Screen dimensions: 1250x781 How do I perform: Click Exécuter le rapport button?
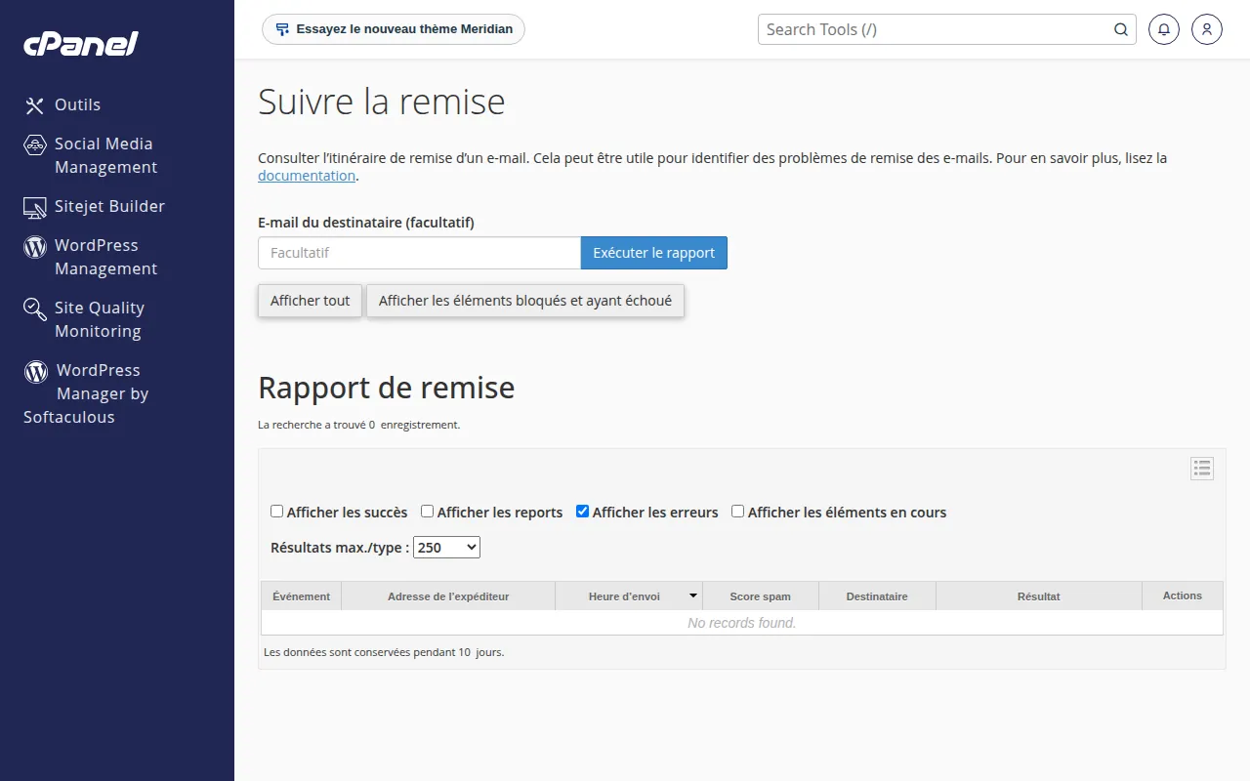point(654,253)
